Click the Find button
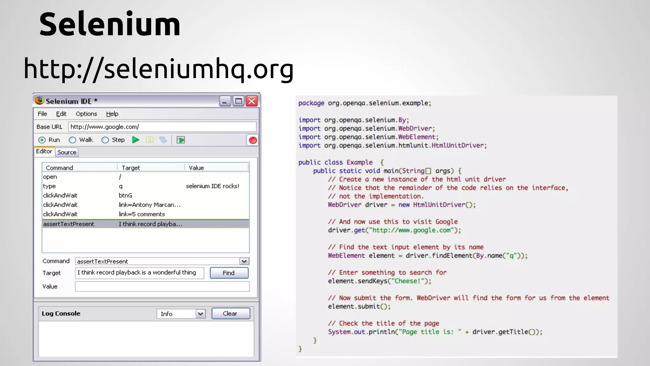Image resolution: width=650 pixels, height=366 pixels. click(229, 273)
